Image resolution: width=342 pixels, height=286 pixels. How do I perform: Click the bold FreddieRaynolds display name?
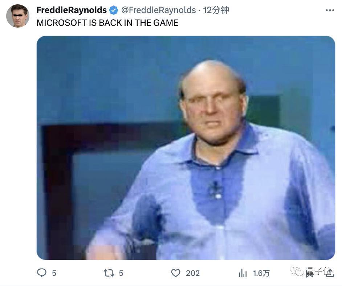point(72,10)
